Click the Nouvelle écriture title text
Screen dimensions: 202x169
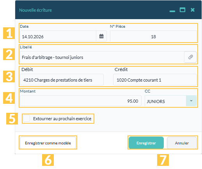[x=35, y=10]
